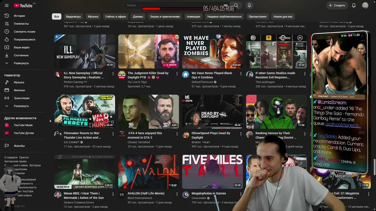
Task: Click the "Создать" create button
Action: [337, 5]
